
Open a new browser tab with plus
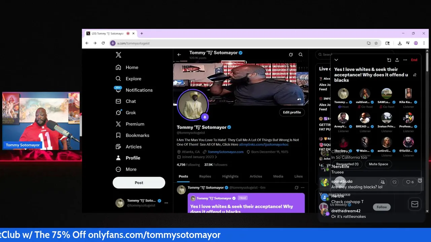pos(142,33)
